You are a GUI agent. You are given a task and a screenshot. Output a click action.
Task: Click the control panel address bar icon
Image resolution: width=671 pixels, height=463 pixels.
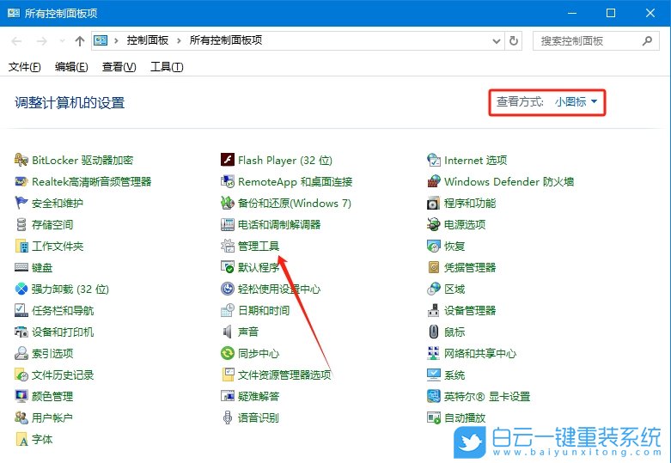[101, 40]
